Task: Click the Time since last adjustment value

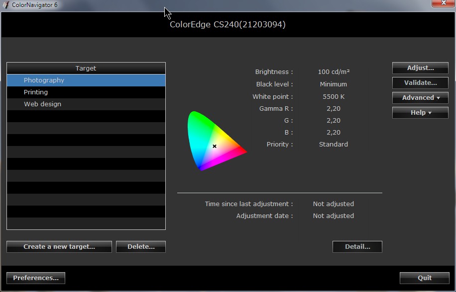Action: coord(333,204)
